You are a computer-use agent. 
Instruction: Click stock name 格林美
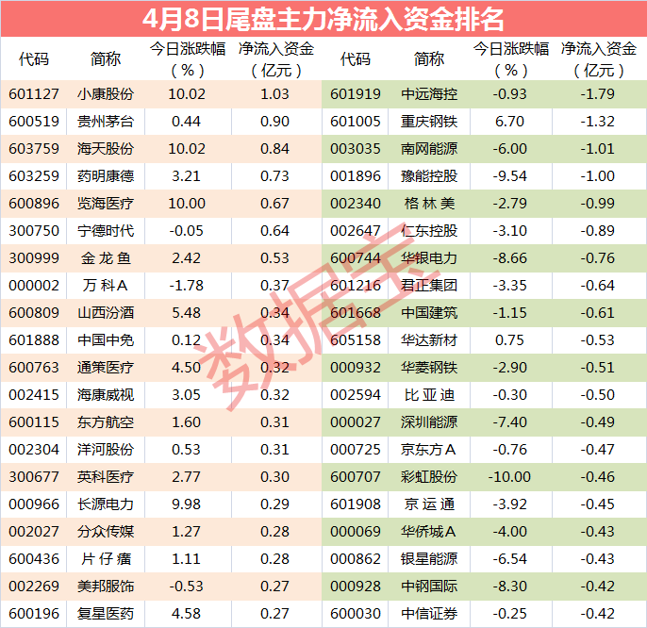coord(429,204)
